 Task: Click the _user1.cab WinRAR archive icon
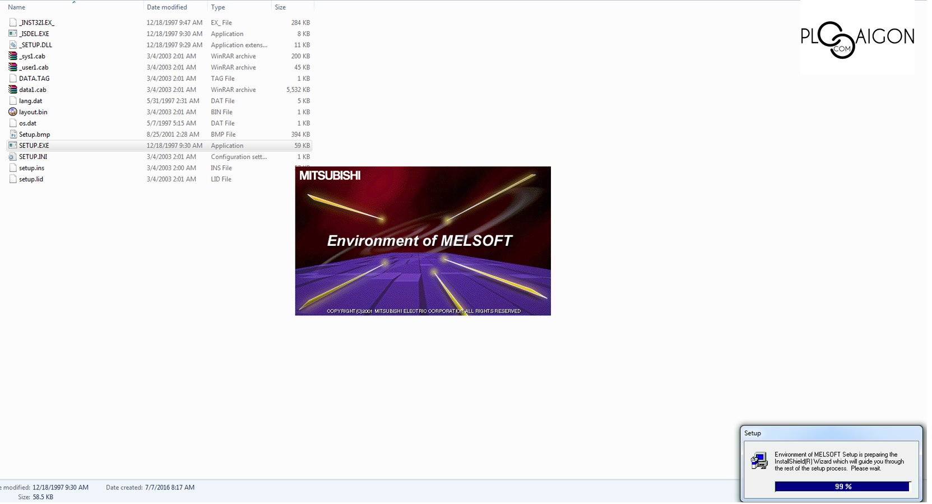coord(13,67)
